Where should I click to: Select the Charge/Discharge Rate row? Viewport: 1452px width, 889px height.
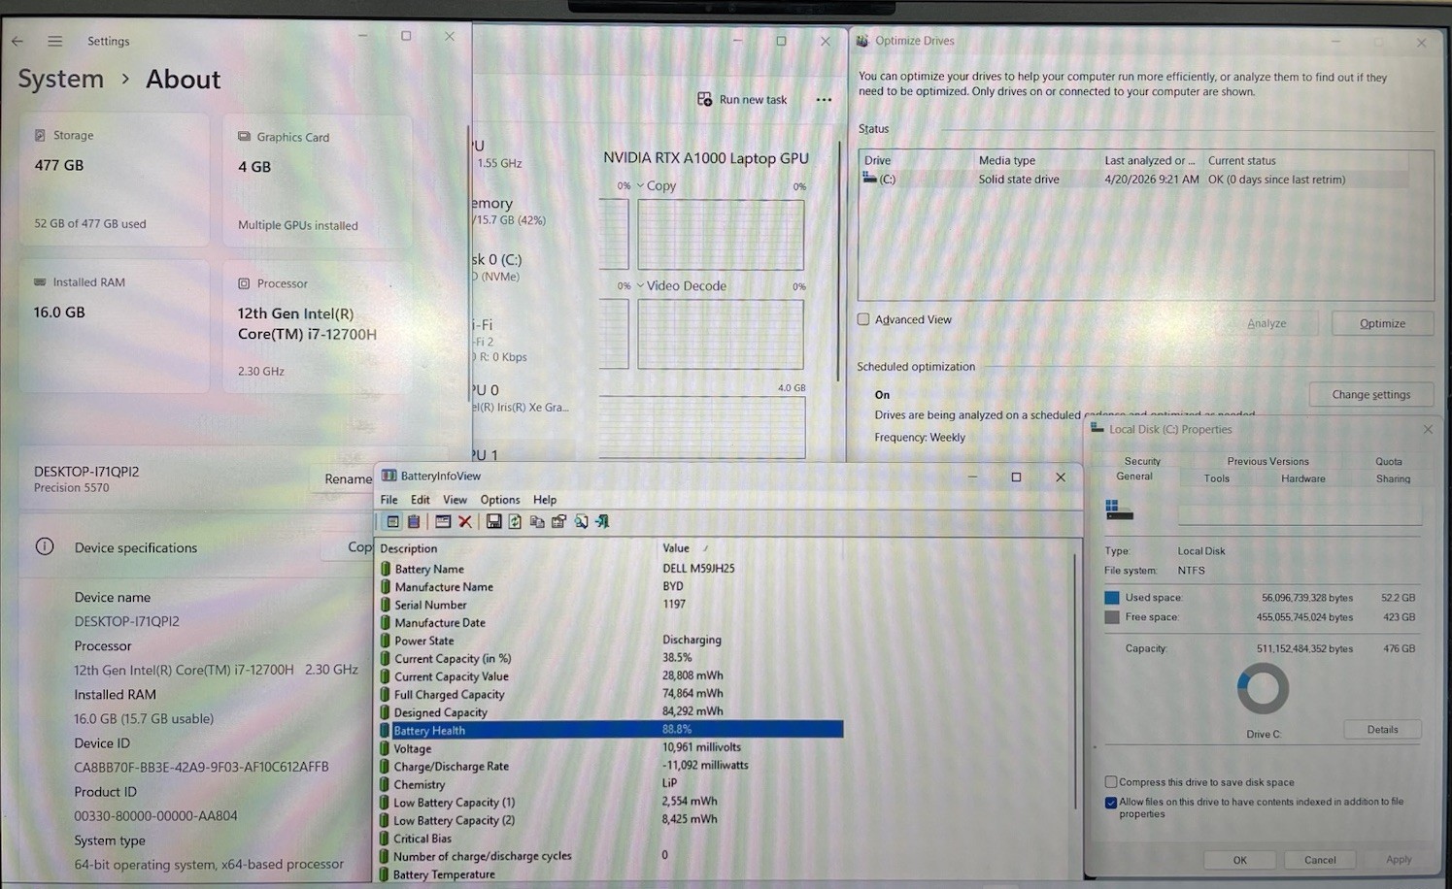click(610, 766)
